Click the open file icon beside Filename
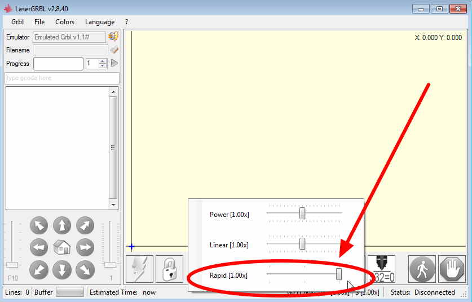Image resolution: width=472 pixels, height=302 pixels. [x=114, y=50]
